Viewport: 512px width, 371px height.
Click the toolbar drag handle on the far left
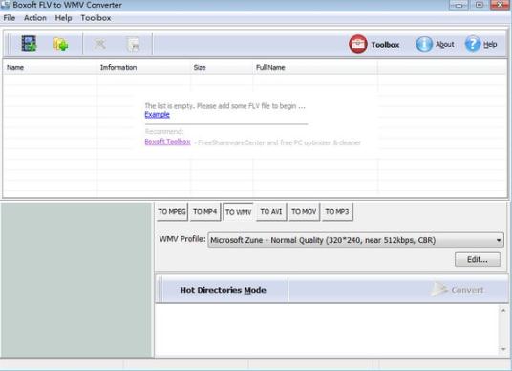[9, 44]
